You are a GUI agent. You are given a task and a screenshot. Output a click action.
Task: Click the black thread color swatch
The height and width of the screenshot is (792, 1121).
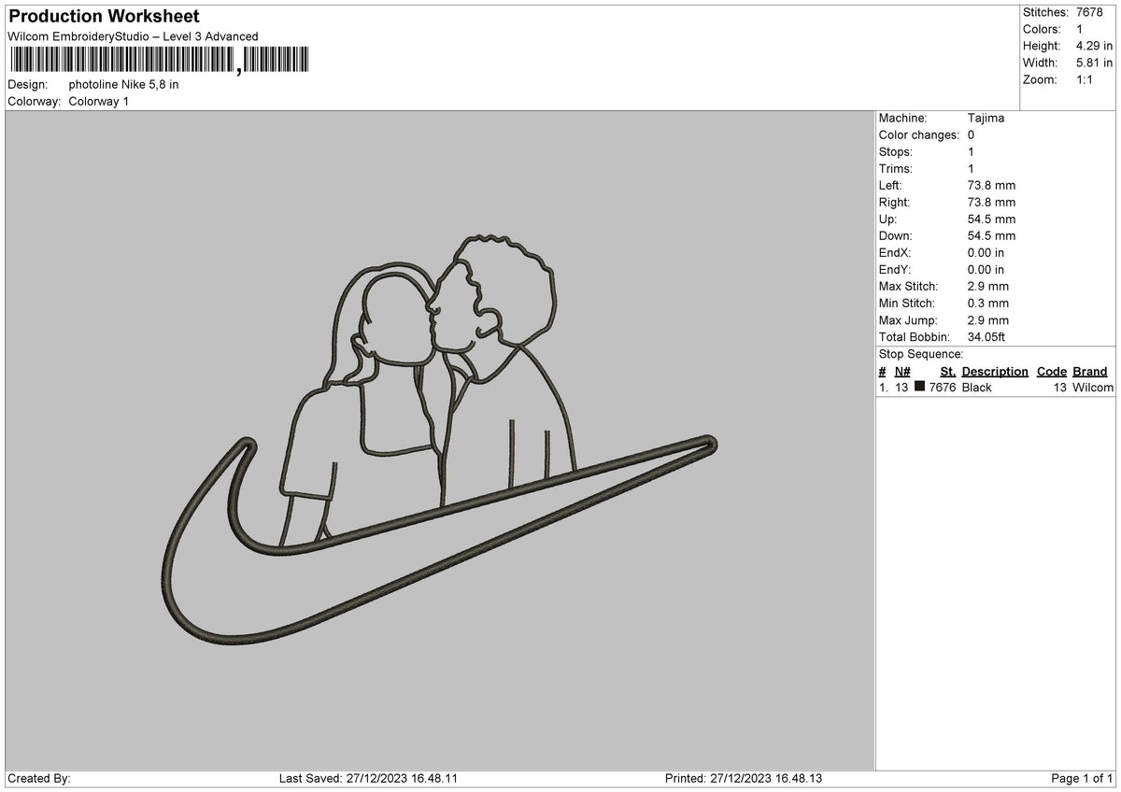click(920, 387)
